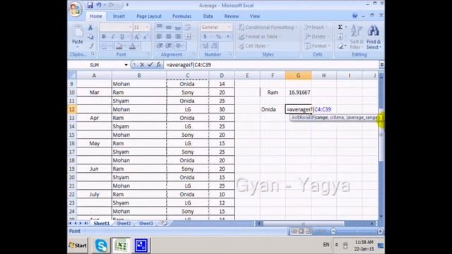Click the Excel taskbar icon
The height and width of the screenshot is (254, 452).
pos(121,246)
